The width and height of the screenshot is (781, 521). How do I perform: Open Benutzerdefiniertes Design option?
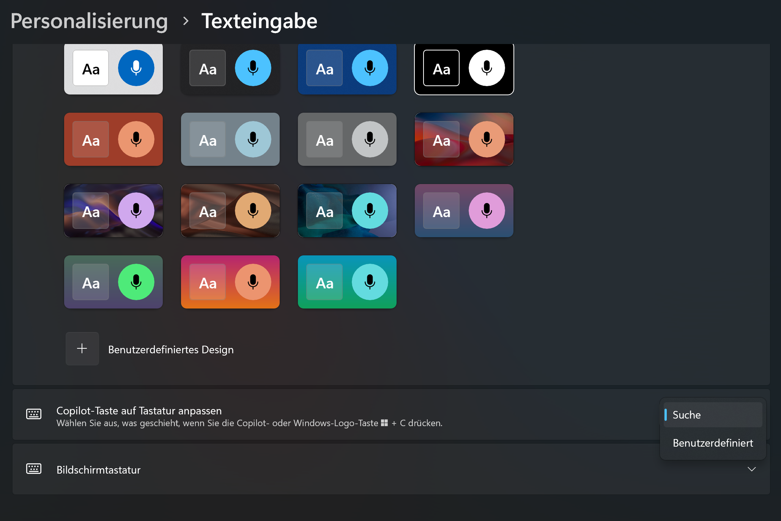point(170,349)
